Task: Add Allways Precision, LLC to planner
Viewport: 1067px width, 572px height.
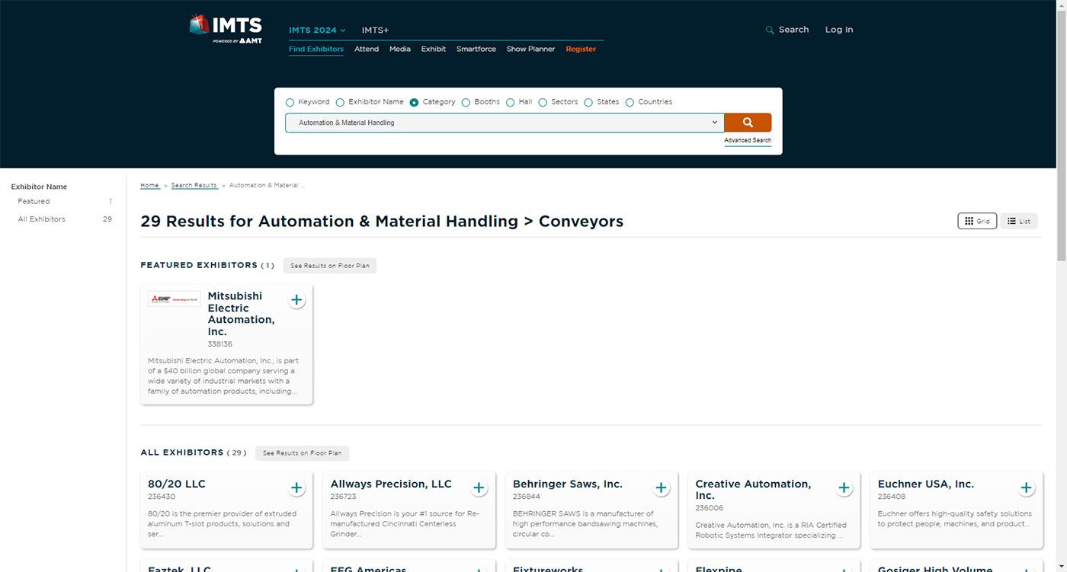Action: click(479, 488)
